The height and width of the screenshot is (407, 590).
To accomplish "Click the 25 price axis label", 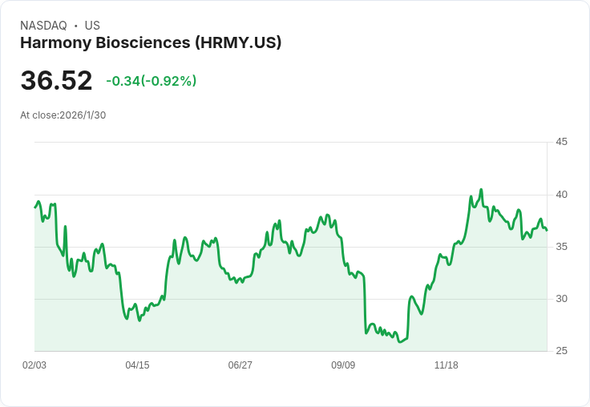I will tap(561, 351).
